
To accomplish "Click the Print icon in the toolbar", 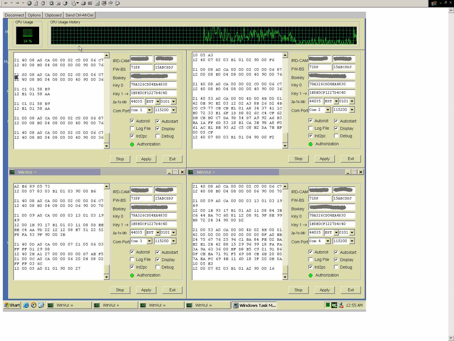I will [83, 3].
